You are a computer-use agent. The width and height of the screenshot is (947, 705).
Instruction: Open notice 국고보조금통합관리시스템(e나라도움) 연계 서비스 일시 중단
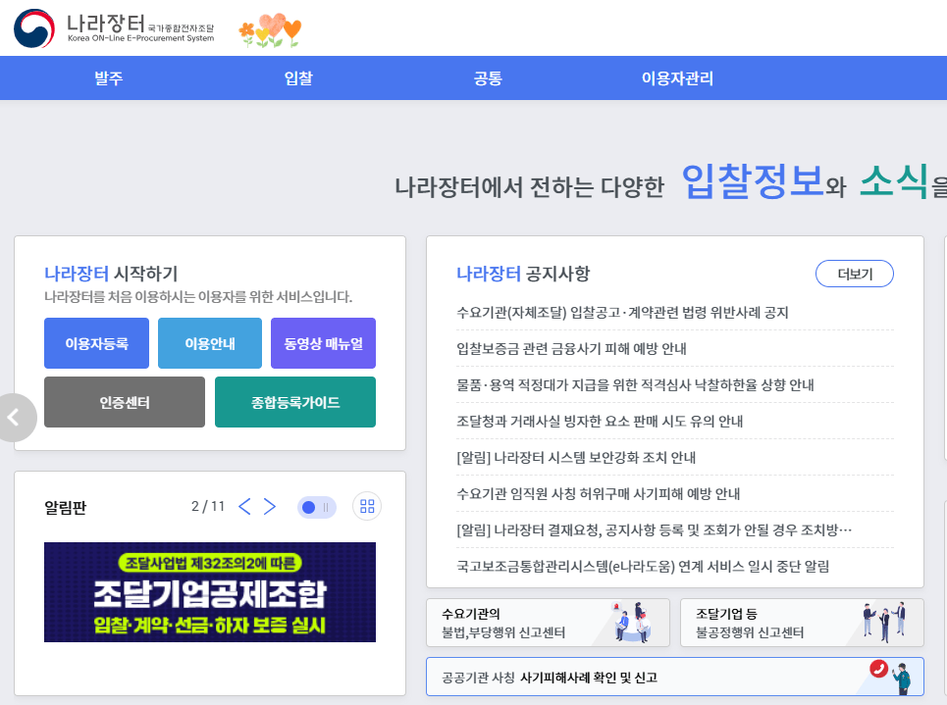(x=643, y=566)
